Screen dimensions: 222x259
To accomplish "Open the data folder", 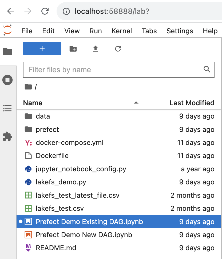I will pyautogui.click(x=43, y=116).
